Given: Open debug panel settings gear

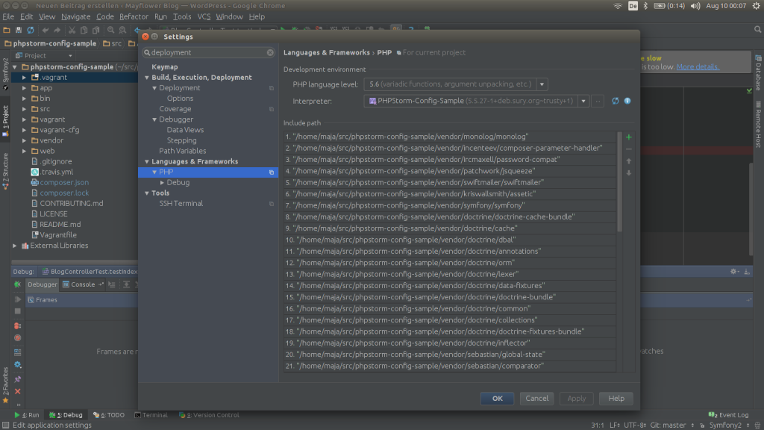Looking at the screenshot, I should (18, 364).
